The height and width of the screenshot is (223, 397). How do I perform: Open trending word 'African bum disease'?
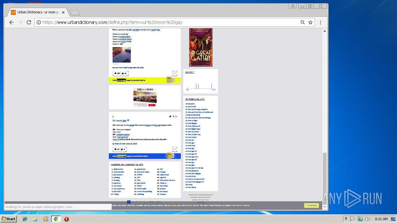(167, 180)
